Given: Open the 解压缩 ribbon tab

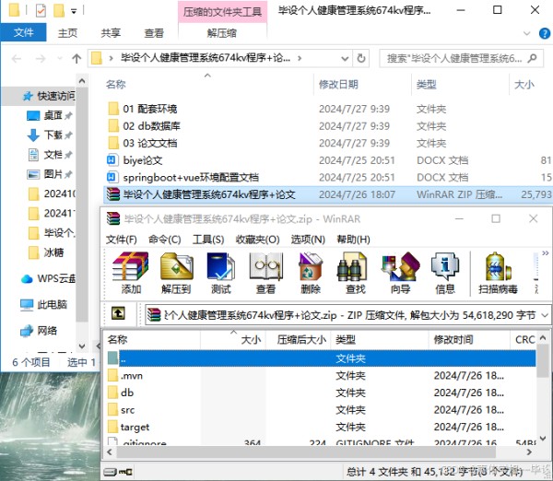Looking at the screenshot, I should [x=222, y=33].
